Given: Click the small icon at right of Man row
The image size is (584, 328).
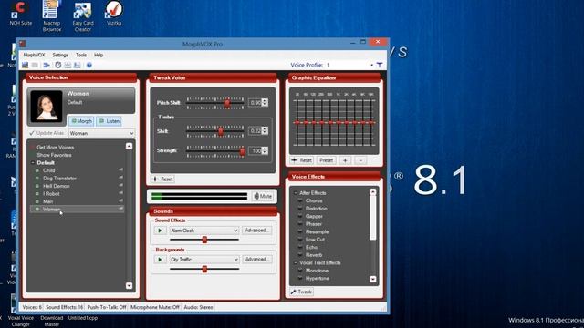Looking at the screenshot, I should click(120, 200).
